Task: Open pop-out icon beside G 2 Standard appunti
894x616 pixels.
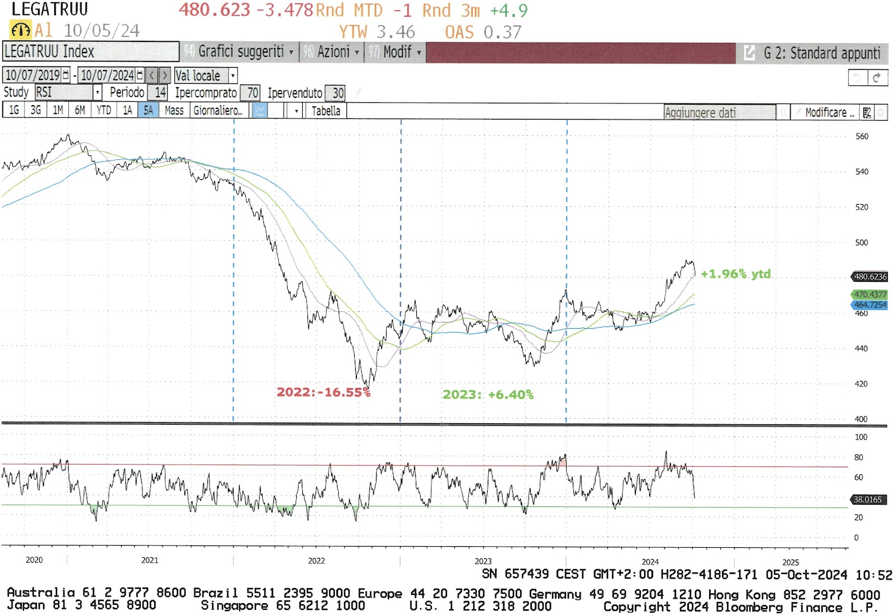Action: (749, 53)
